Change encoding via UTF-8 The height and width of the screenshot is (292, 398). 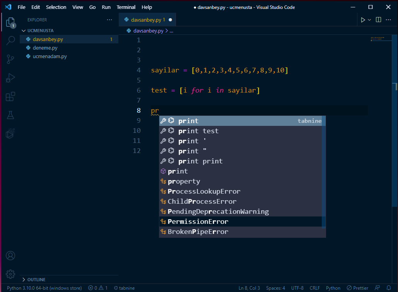(x=297, y=288)
